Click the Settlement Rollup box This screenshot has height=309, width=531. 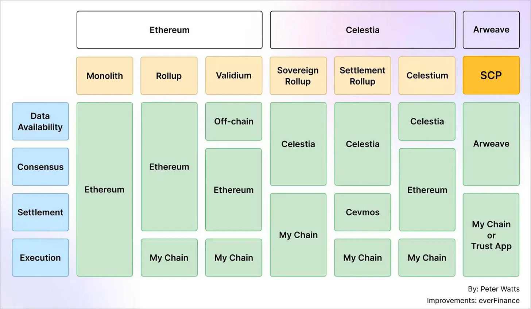click(363, 76)
